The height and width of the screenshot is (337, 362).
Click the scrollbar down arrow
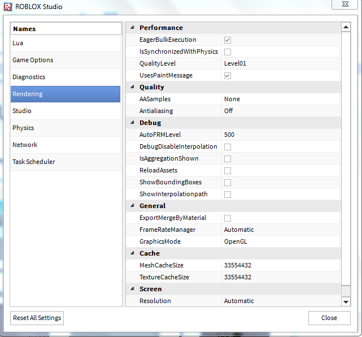pos(346,302)
